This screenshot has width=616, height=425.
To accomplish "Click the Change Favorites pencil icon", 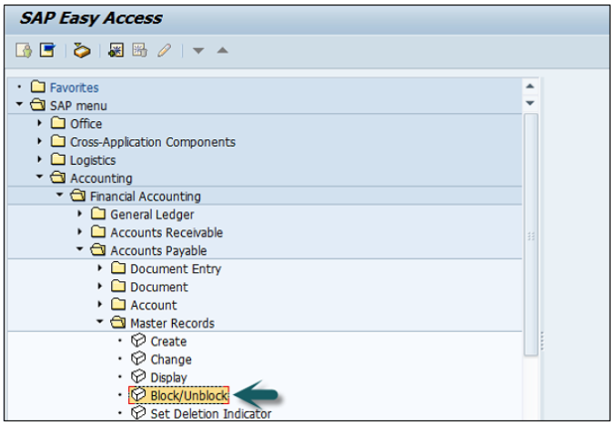I will click(x=164, y=50).
